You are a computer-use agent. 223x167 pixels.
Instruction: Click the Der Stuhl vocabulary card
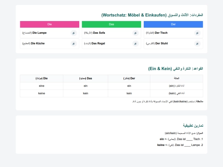point(173,44)
